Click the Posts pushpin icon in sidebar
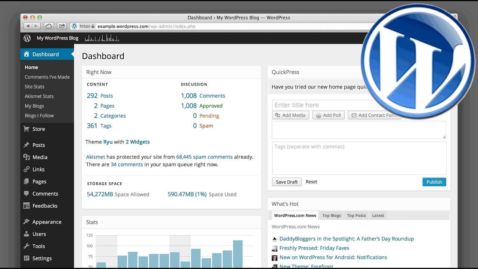478x269 pixels. (27, 145)
